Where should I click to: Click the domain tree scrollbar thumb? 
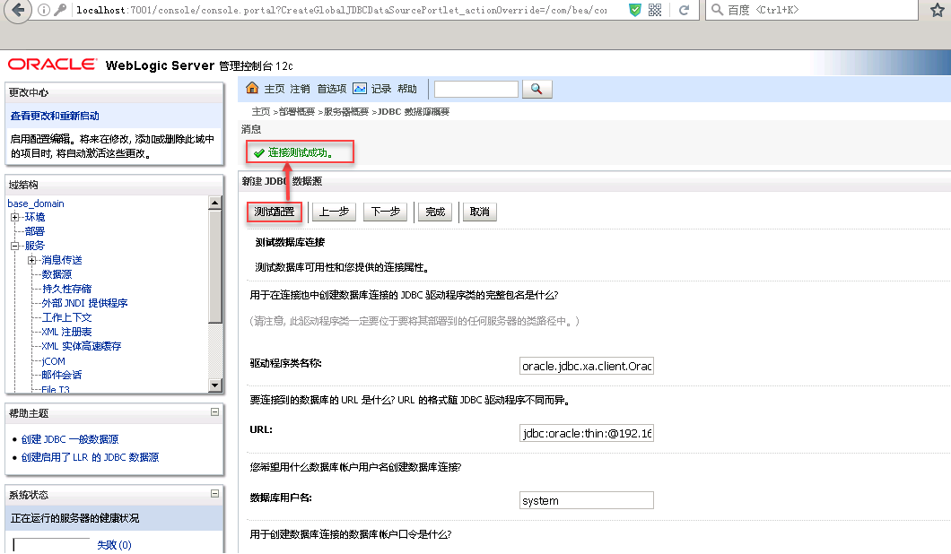[x=214, y=266]
